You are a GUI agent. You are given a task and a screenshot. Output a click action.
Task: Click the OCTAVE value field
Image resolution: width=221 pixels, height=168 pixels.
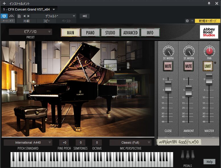pyautogui.click(x=97, y=142)
